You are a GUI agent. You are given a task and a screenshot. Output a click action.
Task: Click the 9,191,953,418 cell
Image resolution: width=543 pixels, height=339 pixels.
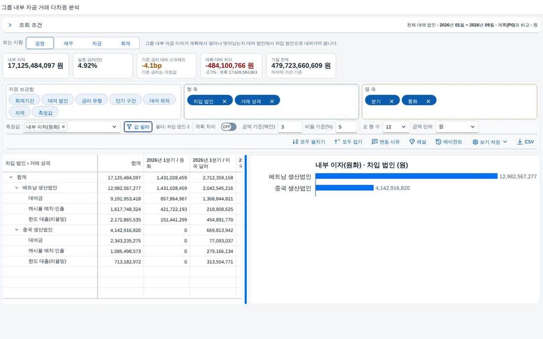[120, 199]
